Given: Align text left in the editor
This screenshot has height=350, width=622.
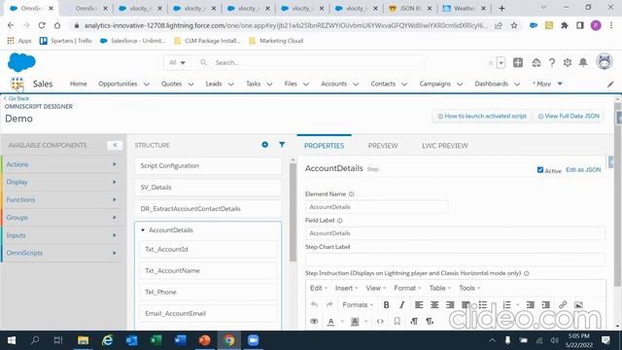Looking at the screenshot, I should click(419, 304).
